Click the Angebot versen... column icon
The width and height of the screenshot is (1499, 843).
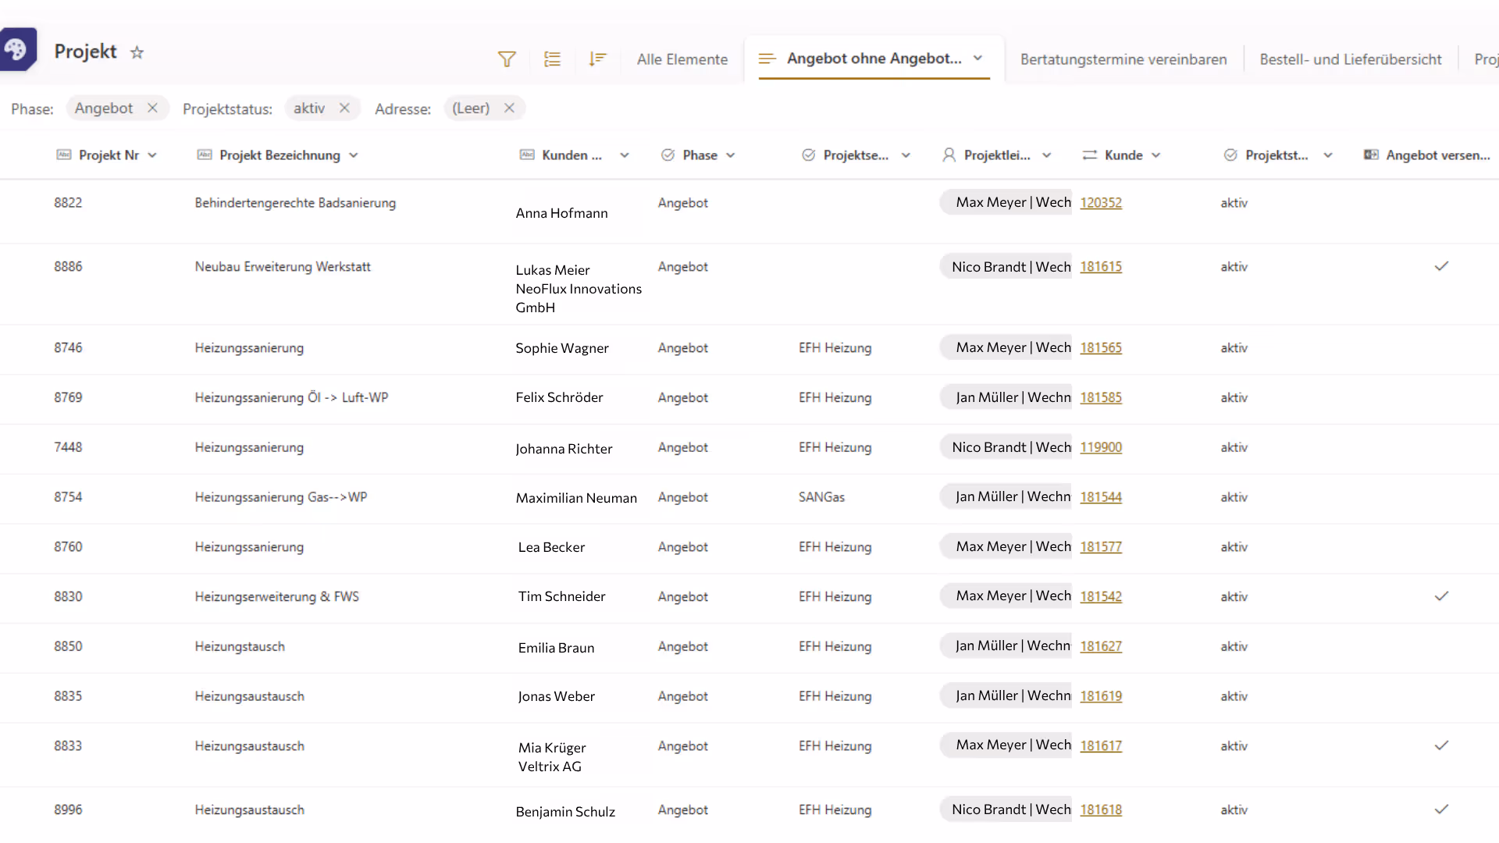[1371, 155]
